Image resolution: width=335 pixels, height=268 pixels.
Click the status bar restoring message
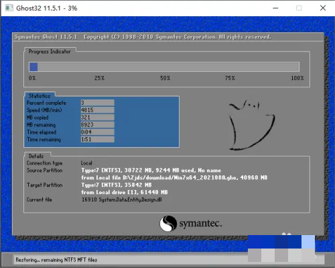(56, 260)
